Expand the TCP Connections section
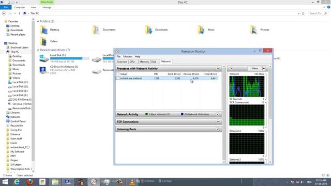The height and width of the screenshot is (186, 331). (217, 122)
